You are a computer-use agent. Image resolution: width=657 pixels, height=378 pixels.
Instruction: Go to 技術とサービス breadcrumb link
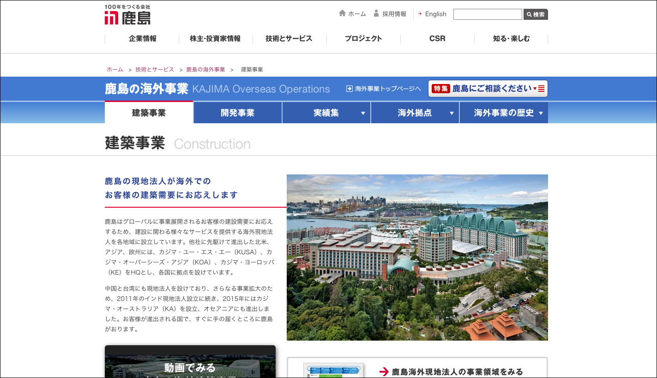click(x=155, y=70)
